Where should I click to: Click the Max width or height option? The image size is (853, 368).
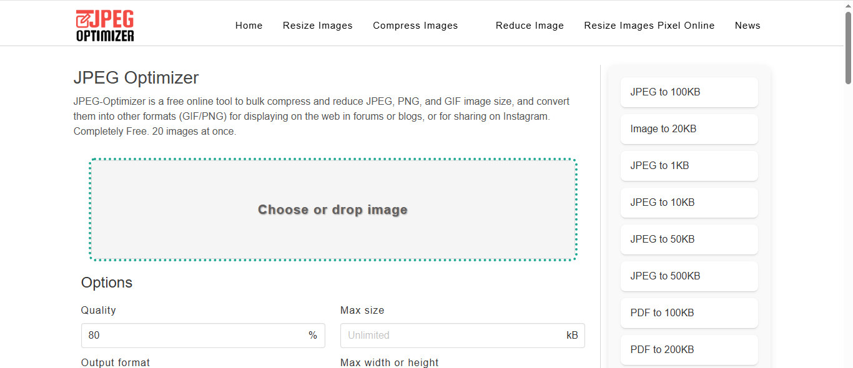(x=389, y=362)
